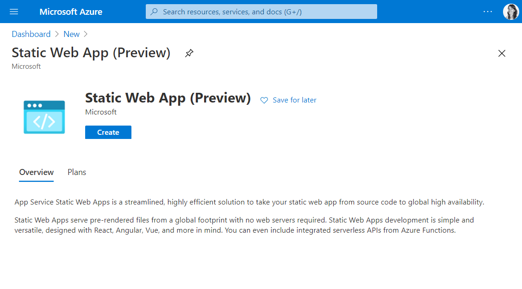Open the account profile avatar

coord(510,12)
